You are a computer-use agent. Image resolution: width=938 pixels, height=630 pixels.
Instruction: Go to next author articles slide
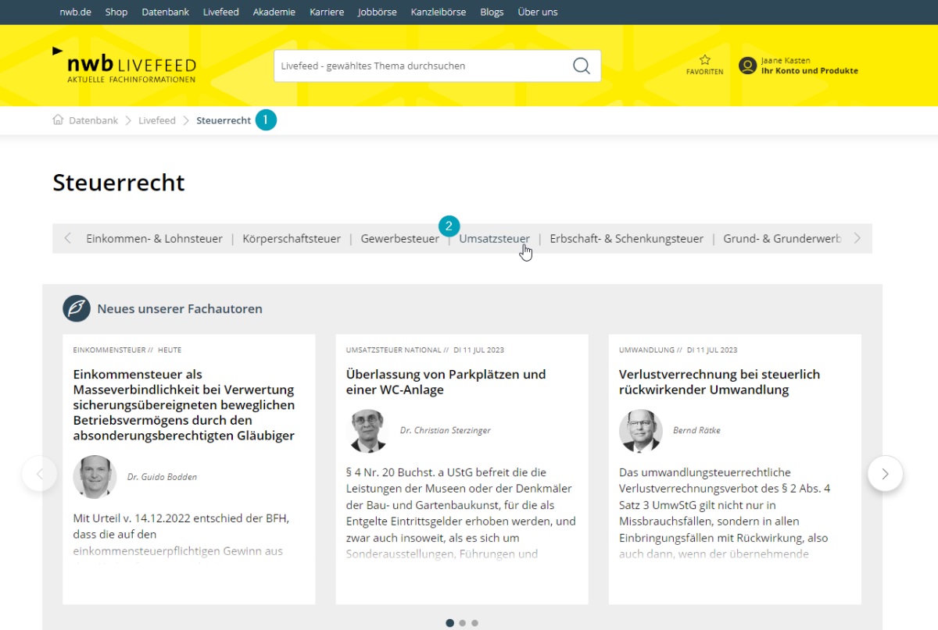tap(885, 473)
